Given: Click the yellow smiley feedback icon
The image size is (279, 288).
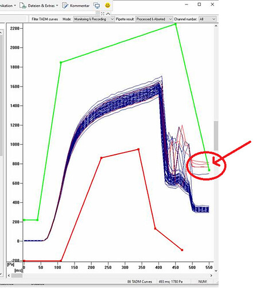Looking at the screenshot, I should 107,5.
